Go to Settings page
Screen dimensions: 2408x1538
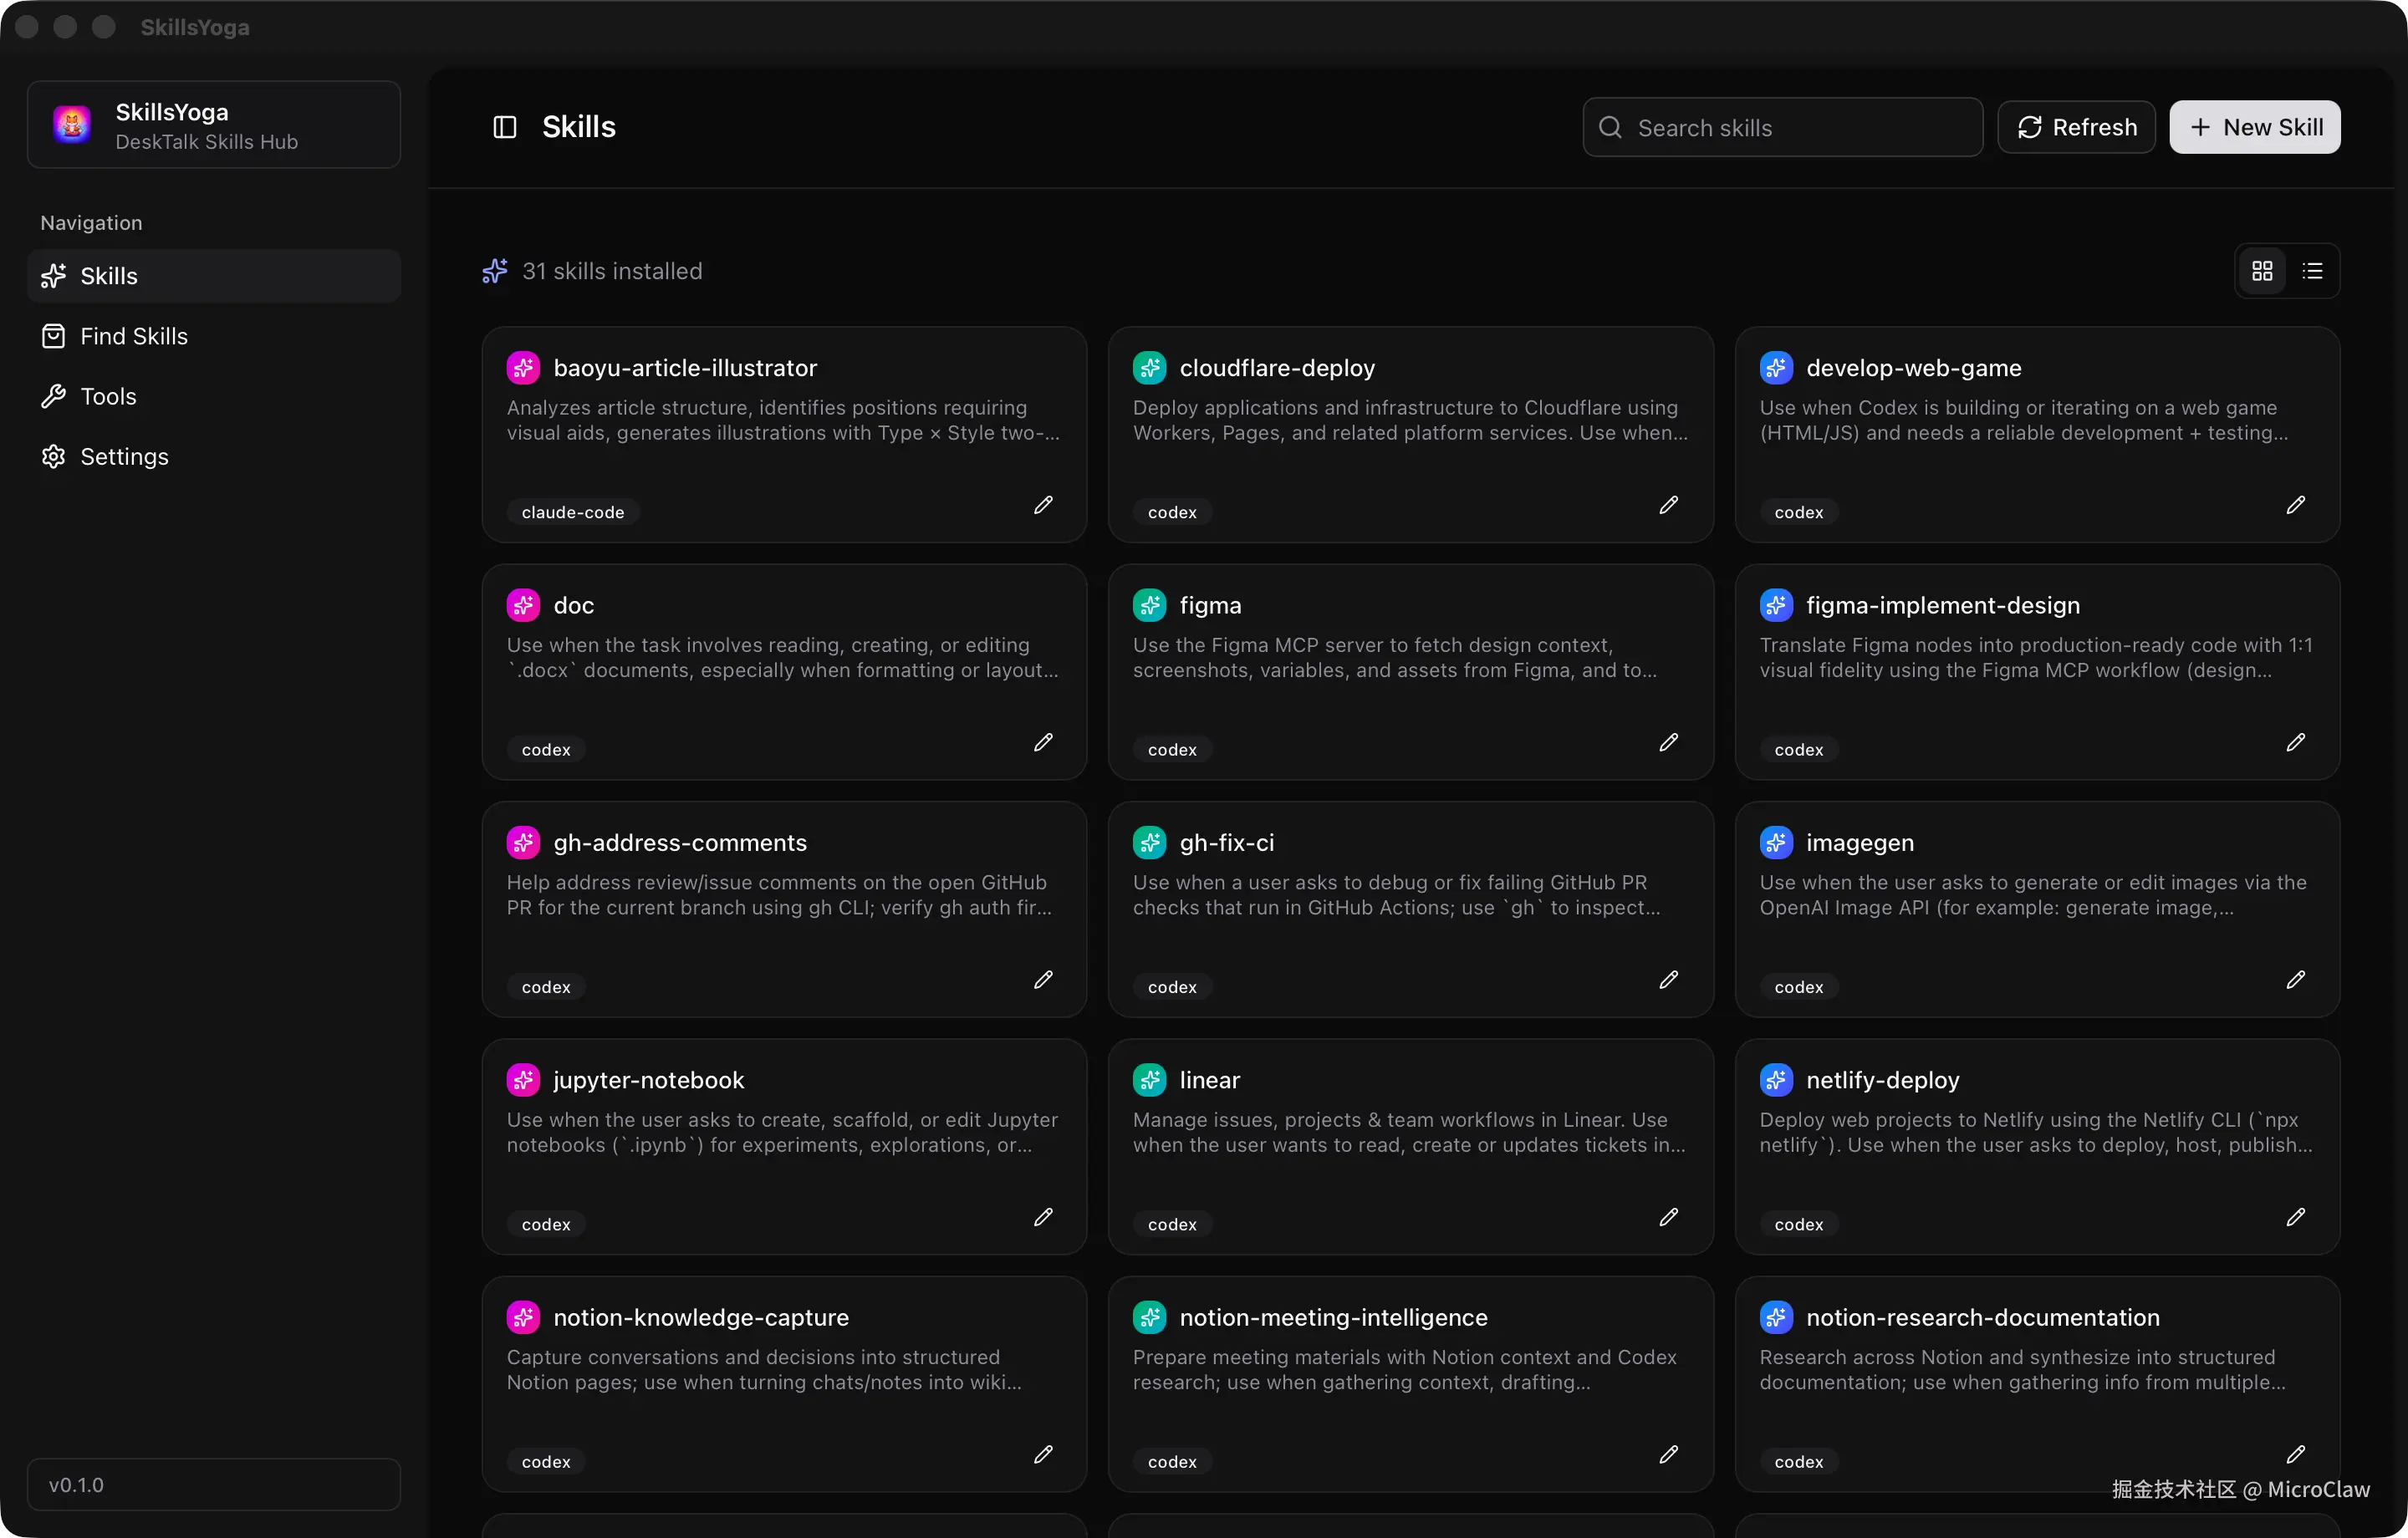pos(124,456)
